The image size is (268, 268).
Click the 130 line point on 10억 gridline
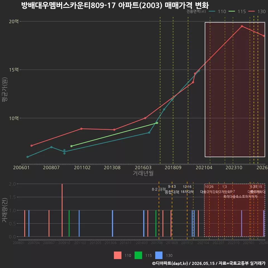(145, 118)
